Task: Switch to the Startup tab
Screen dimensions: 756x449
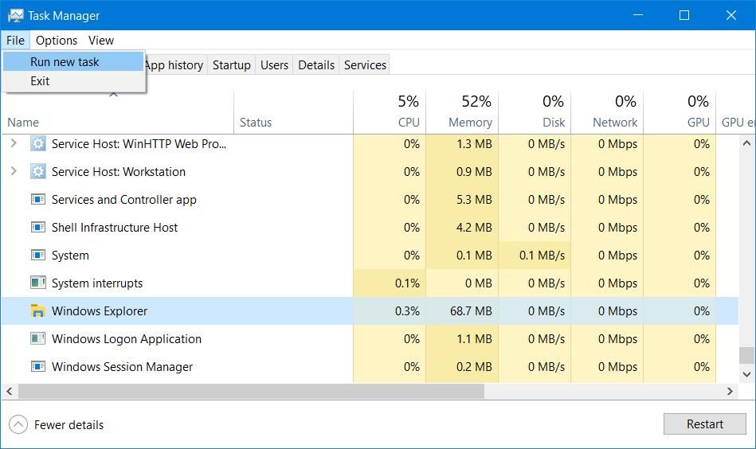Action: tap(232, 65)
